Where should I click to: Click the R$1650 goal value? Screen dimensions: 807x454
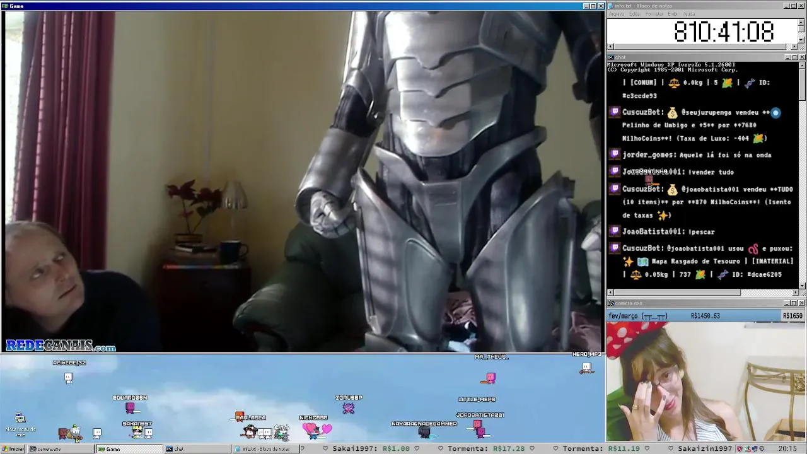792,316
